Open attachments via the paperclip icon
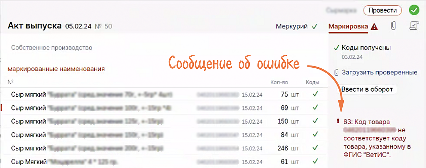Viewport: 426px width, 168px height. pyautogui.click(x=393, y=26)
